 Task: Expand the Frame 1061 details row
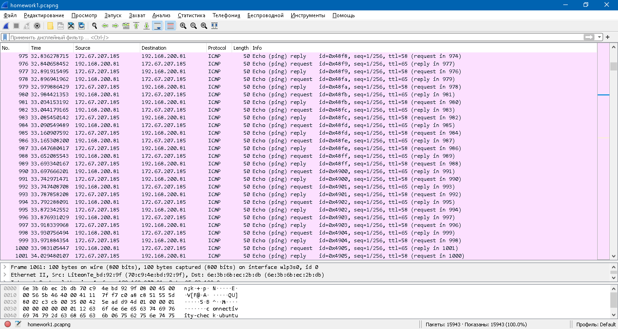tap(5, 267)
